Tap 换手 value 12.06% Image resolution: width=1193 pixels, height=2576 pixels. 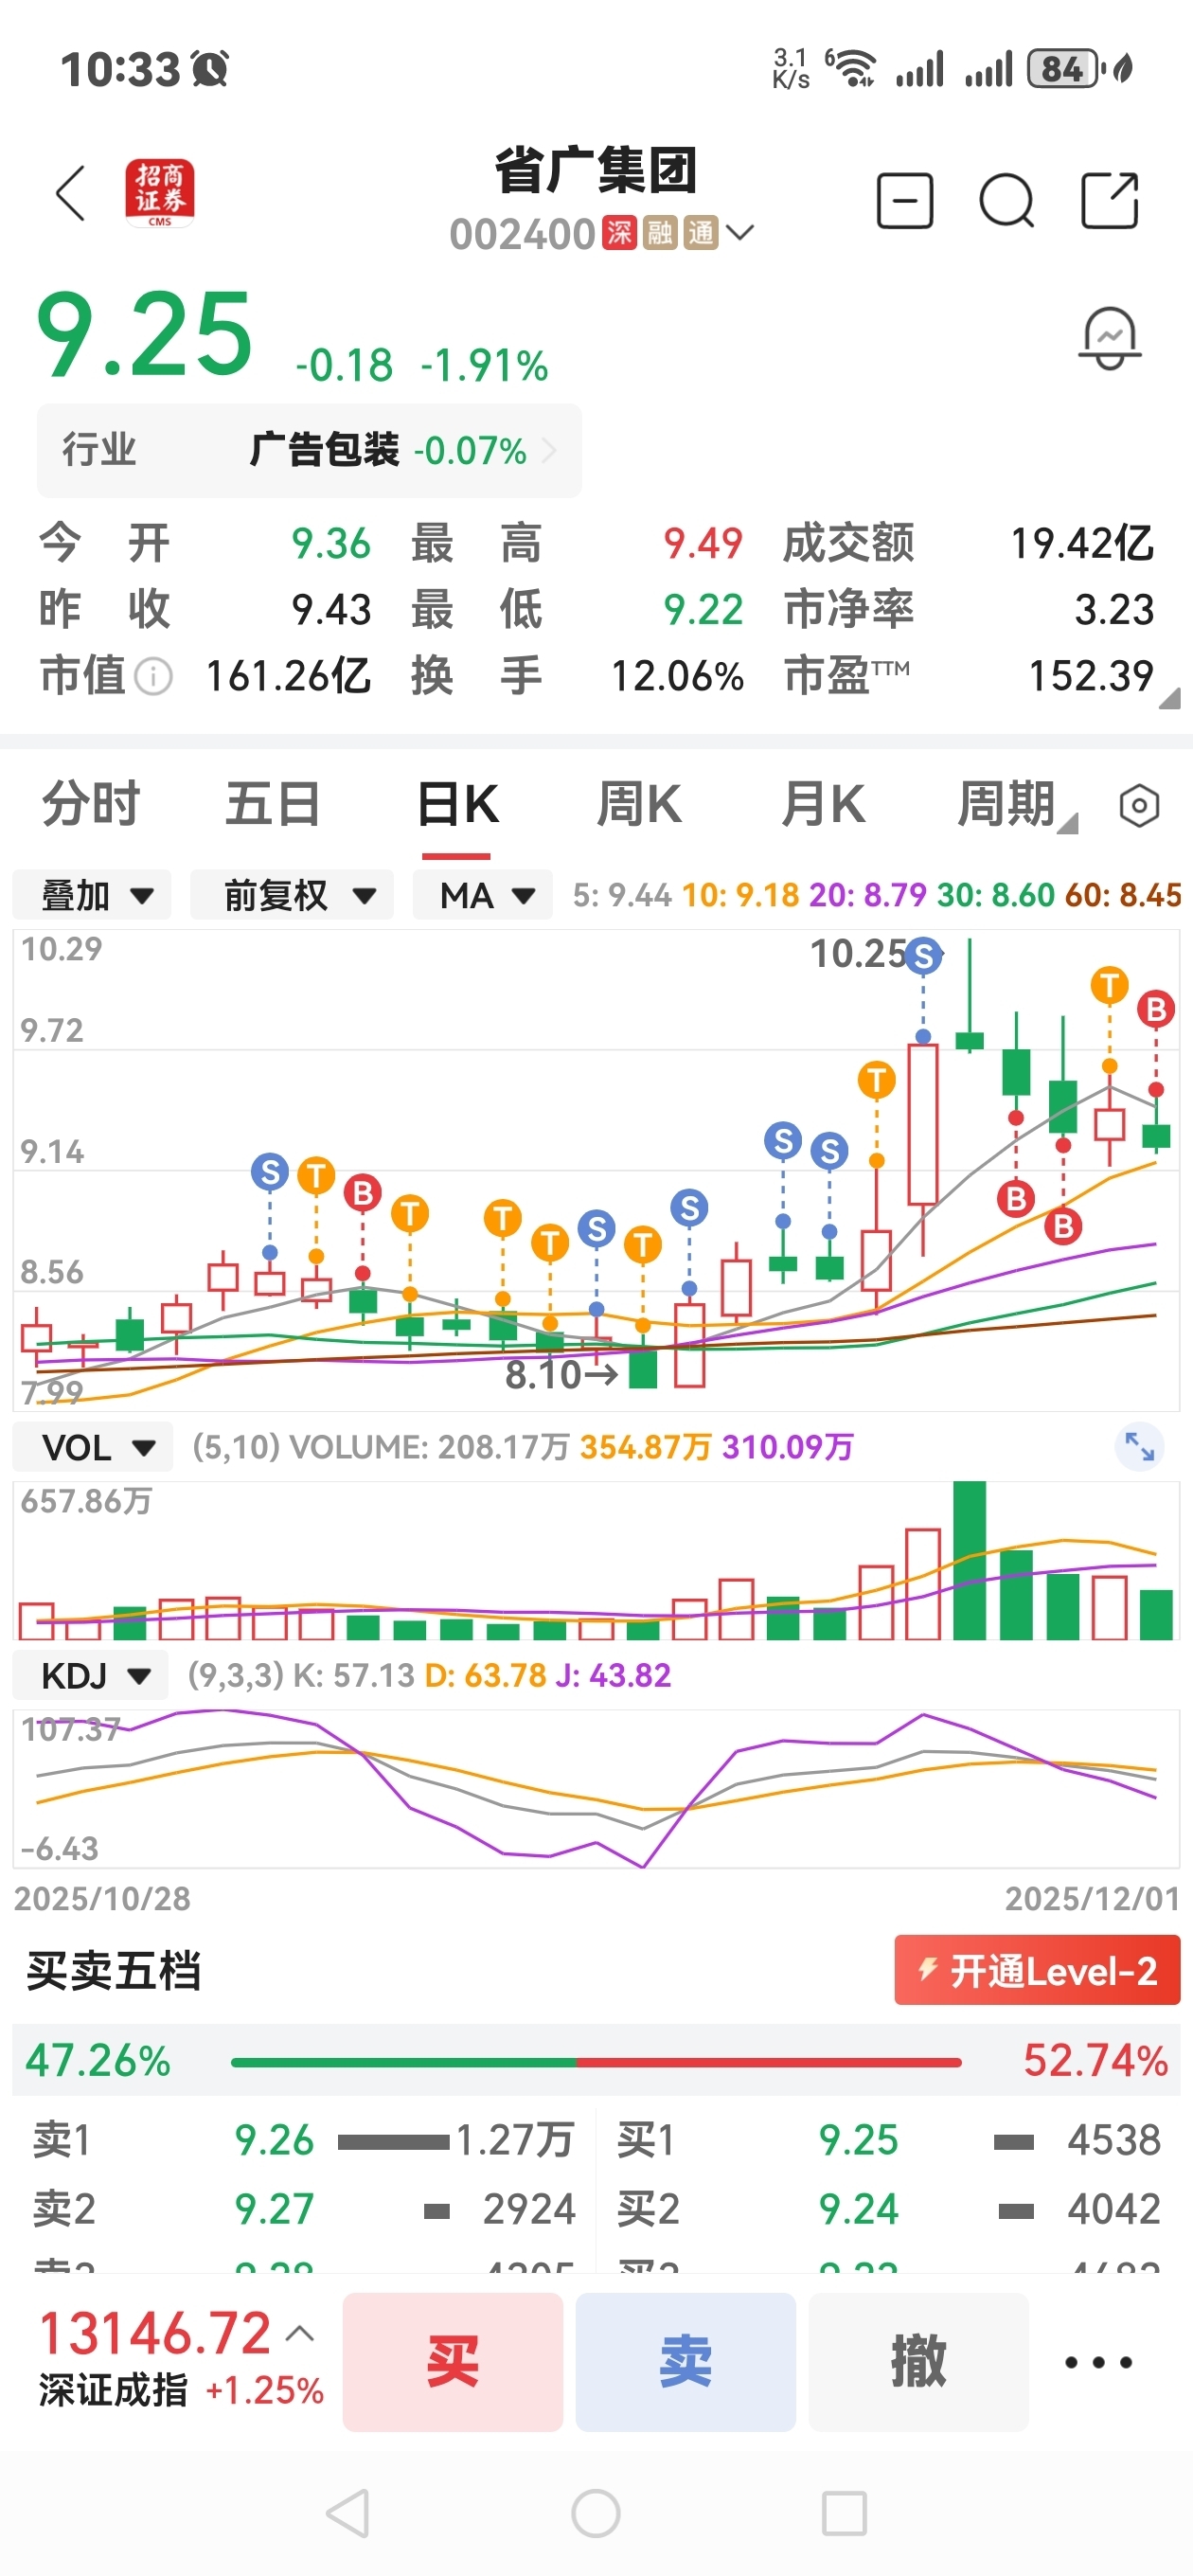point(677,677)
